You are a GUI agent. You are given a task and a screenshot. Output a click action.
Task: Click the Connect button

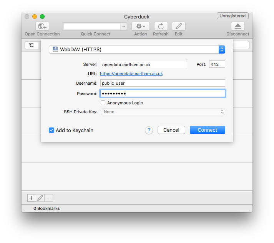[x=207, y=130]
